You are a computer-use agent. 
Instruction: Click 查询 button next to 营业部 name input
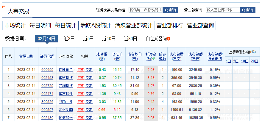[247, 10]
